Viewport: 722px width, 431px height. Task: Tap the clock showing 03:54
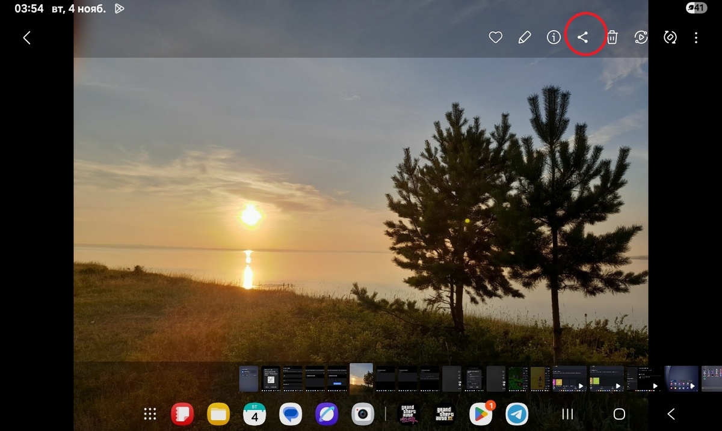point(29,8)
